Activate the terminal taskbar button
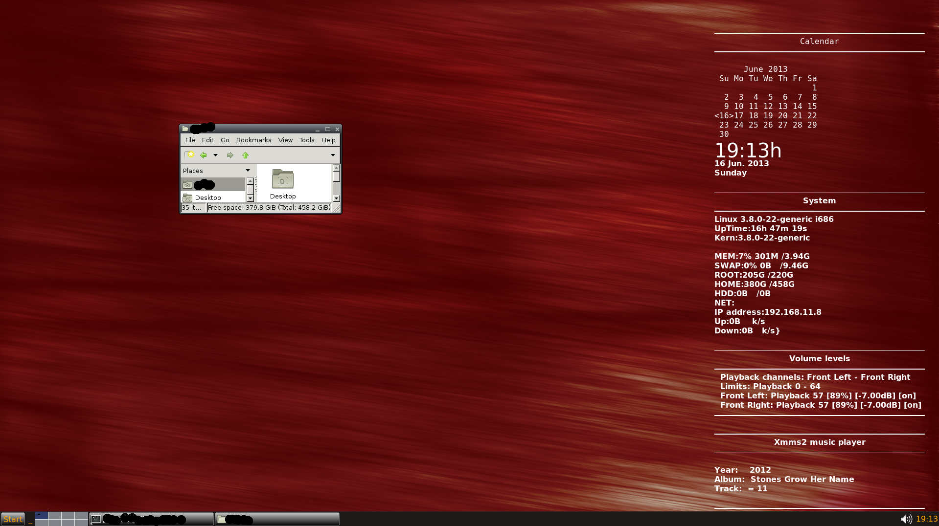The image size is (939, 526). pyautogui.click(x=152, y=519)
